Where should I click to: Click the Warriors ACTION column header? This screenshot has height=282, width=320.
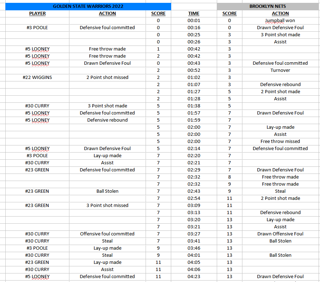coord(107,14)
